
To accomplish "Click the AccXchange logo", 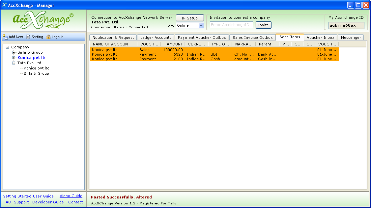I will point(43,20).
